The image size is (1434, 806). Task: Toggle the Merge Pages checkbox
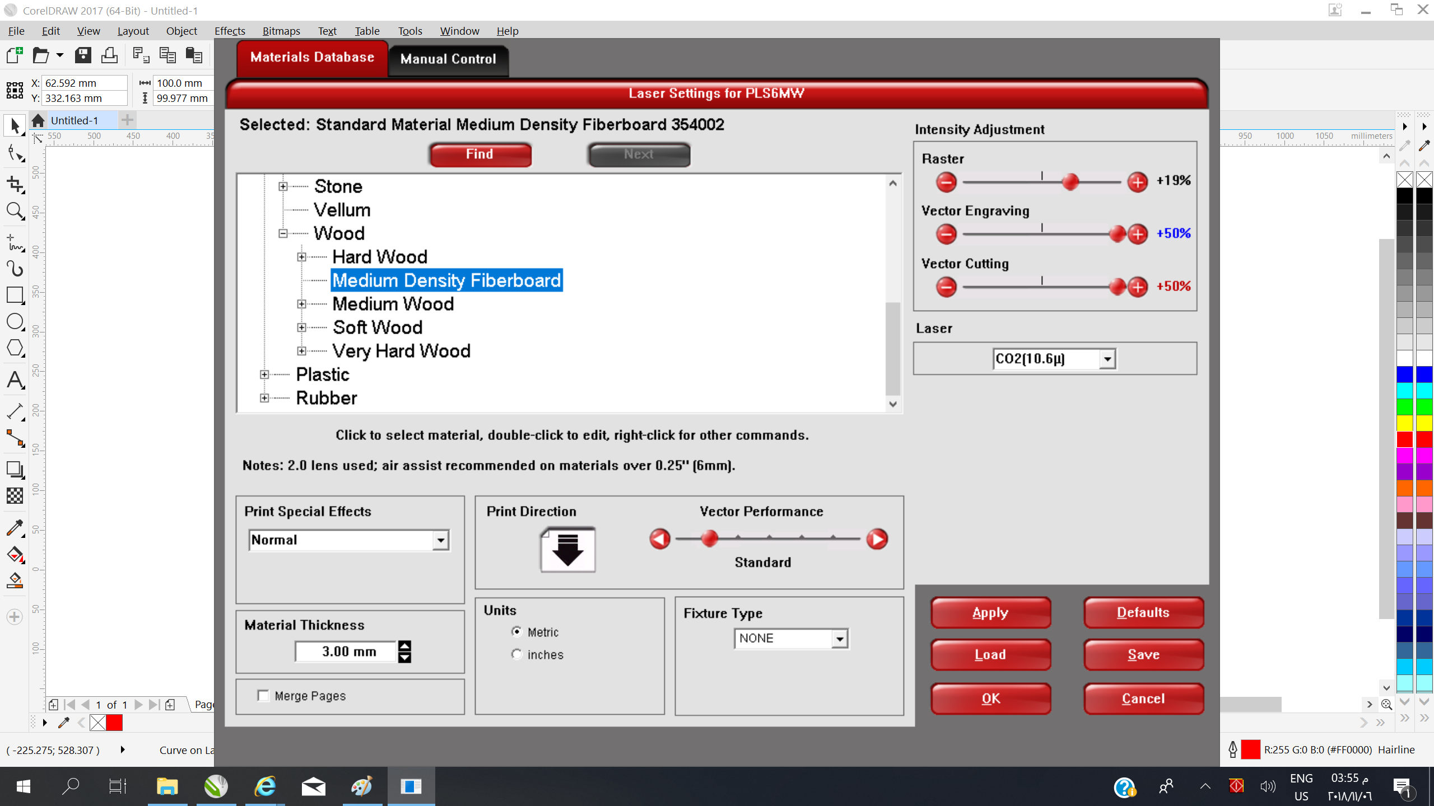tap(263, 695)
